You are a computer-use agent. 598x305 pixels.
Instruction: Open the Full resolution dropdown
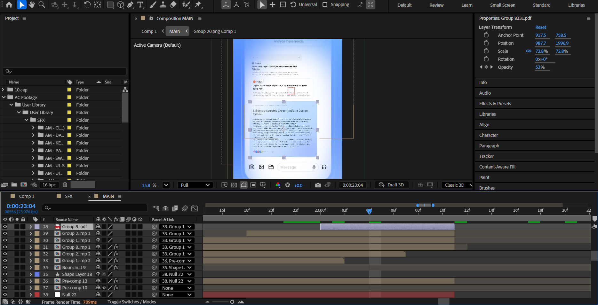click(x=195, y=185)
